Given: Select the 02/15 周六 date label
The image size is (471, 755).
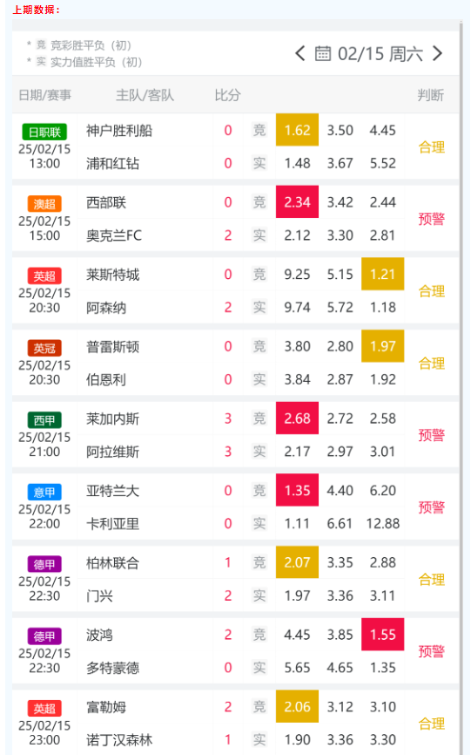Looking at the screenshot, I should pyautogui.click(x=380, y=54).
